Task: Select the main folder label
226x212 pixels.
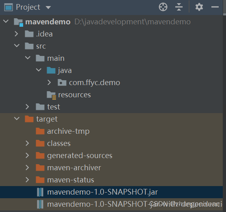Action: tap(56, 58)
